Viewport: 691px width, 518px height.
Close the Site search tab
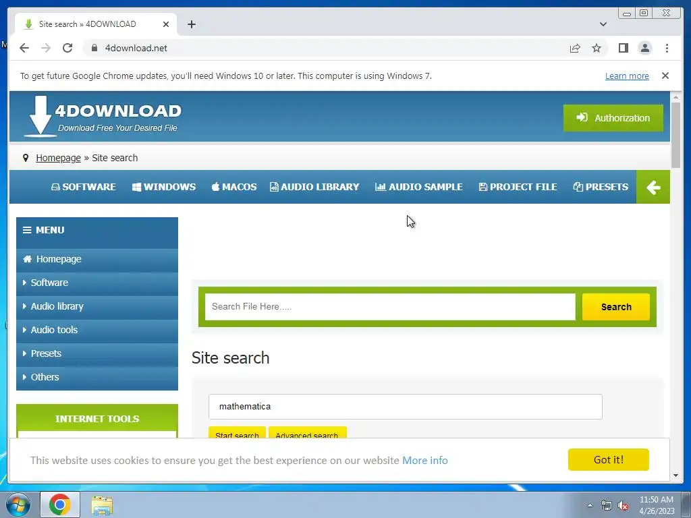click(166, 24)
